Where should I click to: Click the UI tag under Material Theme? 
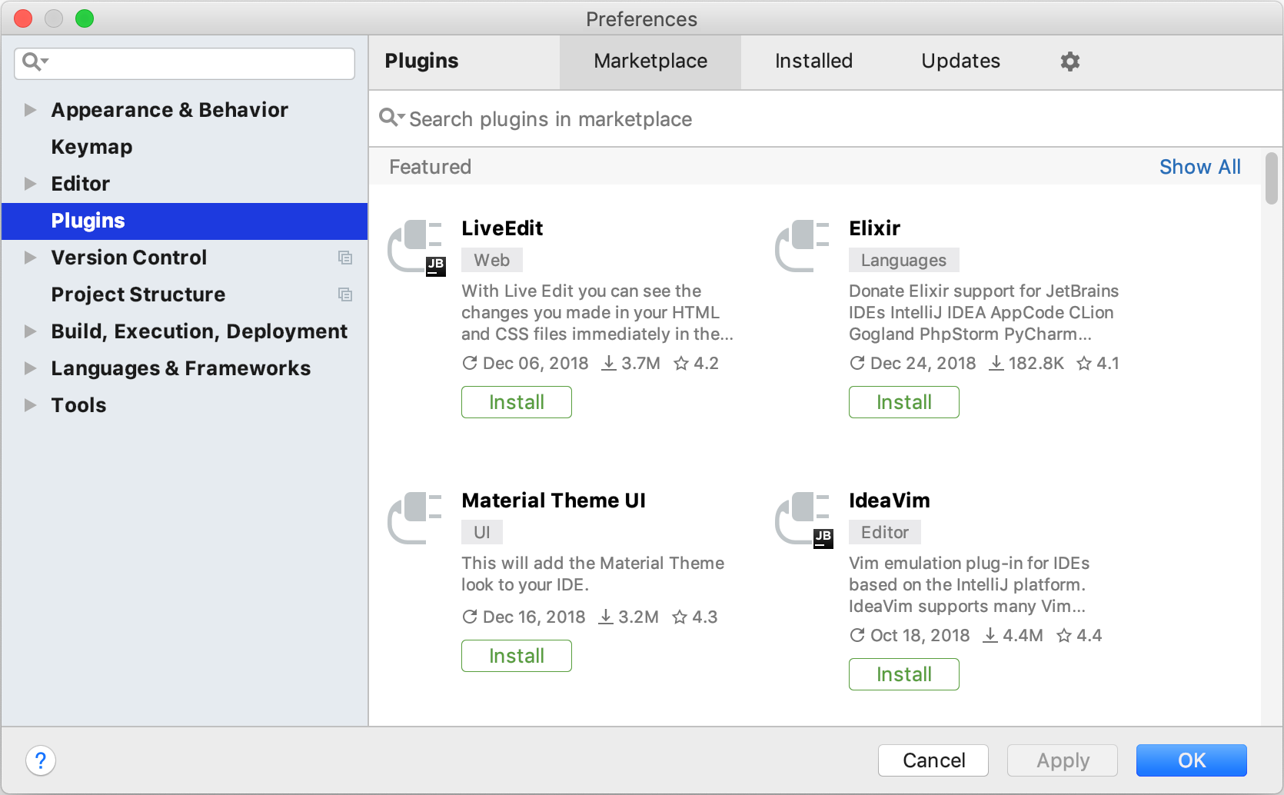(482, 532)
